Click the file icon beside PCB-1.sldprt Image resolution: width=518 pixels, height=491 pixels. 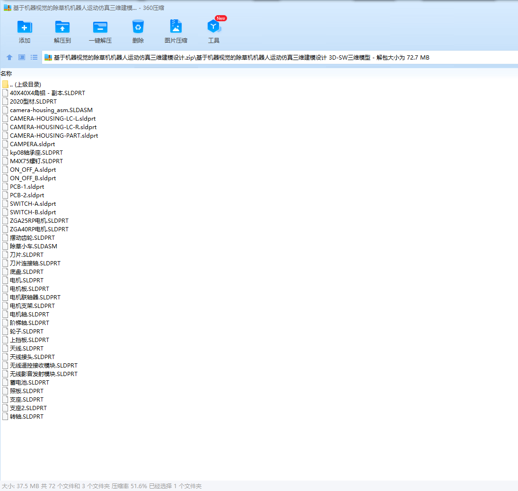(5, 187)
